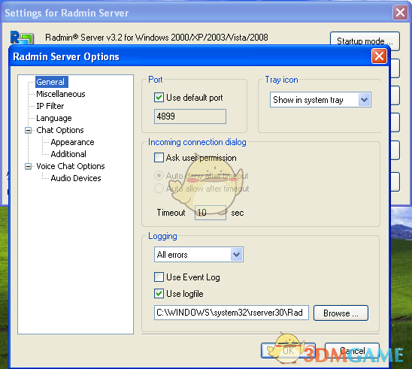Click the Radmin logo icon in Settings window
412x369 pixels.
point(22,38)
